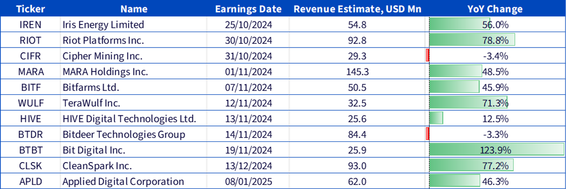Click the 71.3% YoY change value

point(495,103)
